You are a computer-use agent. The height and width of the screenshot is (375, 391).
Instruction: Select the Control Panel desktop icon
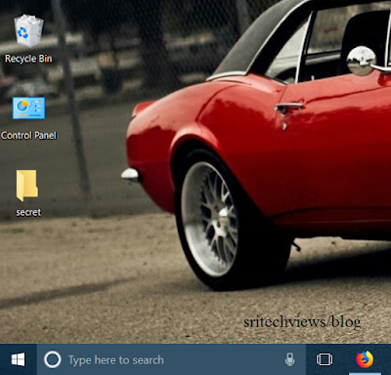28,108
